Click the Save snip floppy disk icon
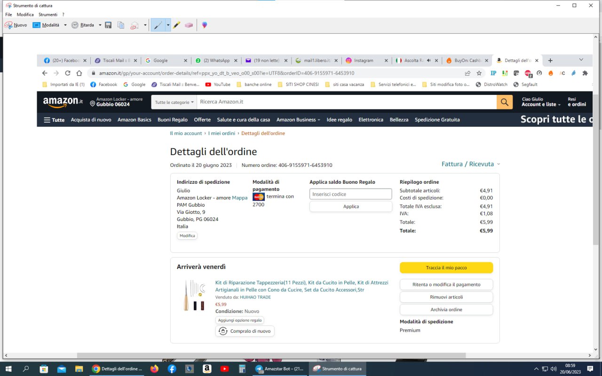The image size is (602, 376). 108,25
